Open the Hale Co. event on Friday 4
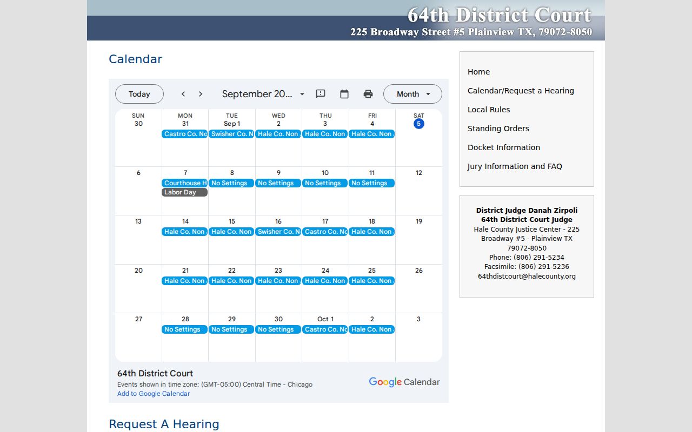This screenshot has width=692, height=432. [372, 134]
